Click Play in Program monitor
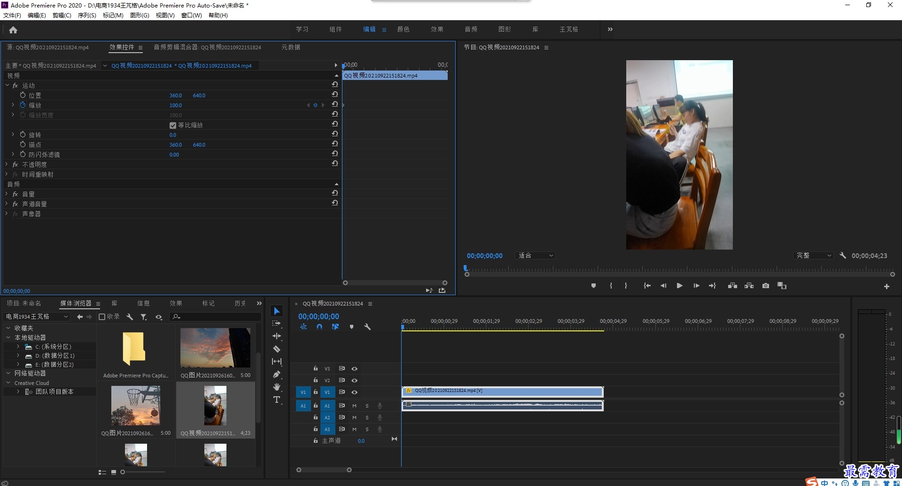This screenshot has width=902, height=486. click(679, 286)
